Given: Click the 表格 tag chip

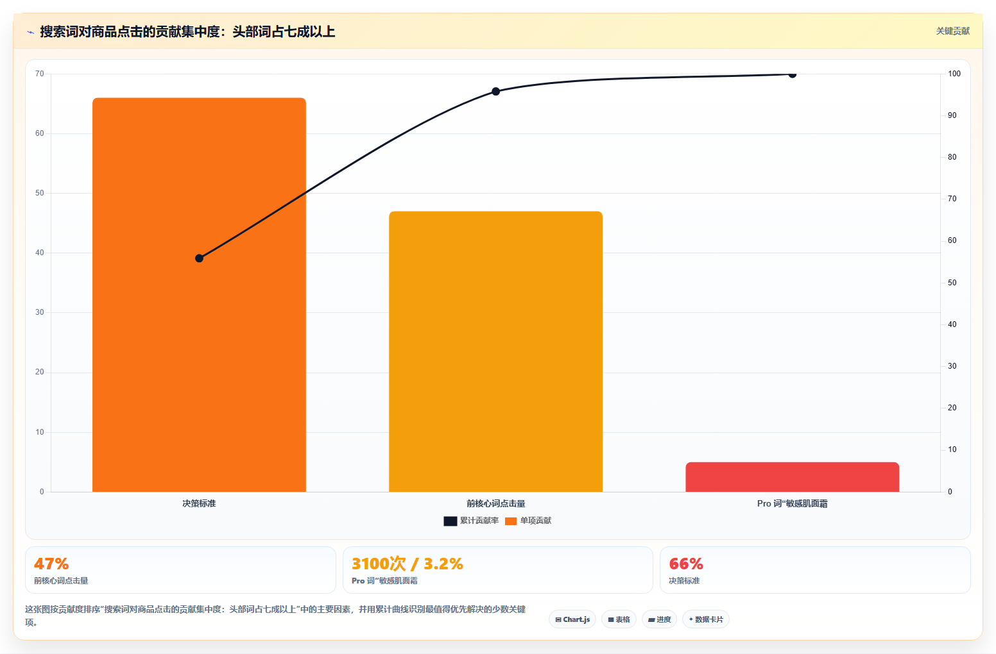Looking at the screenshot, I should 619,619.
